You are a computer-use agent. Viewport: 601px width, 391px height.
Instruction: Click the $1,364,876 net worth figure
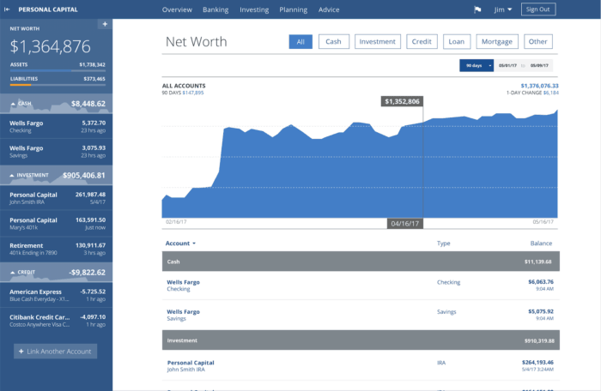(x=50, y=46)
